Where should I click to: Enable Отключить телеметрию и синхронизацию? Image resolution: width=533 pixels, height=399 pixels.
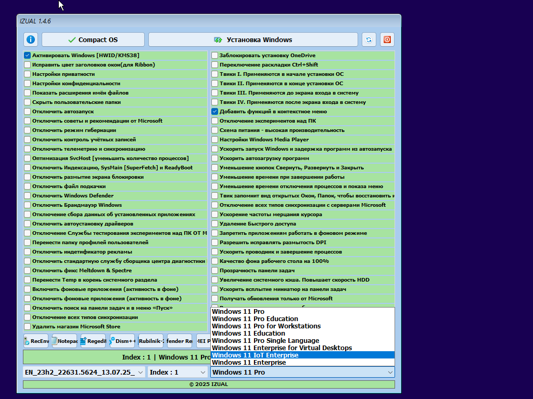(28, 149)
